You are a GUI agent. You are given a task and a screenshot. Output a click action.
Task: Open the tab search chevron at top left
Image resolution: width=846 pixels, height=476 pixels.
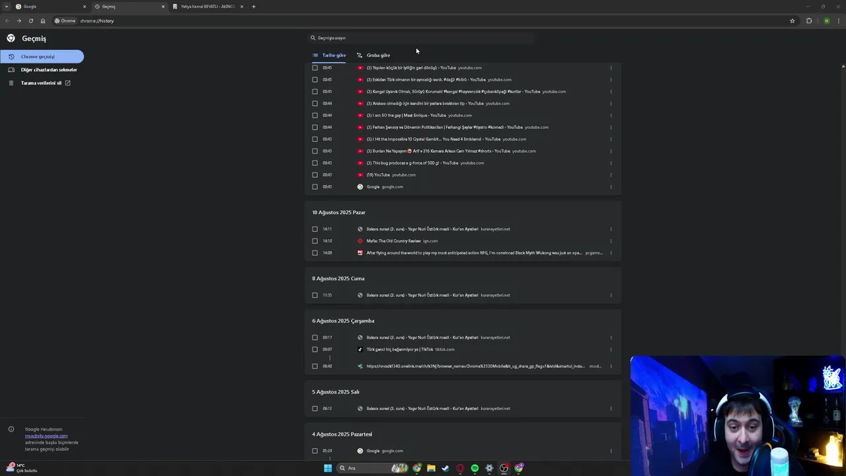[x=7, y=7]
